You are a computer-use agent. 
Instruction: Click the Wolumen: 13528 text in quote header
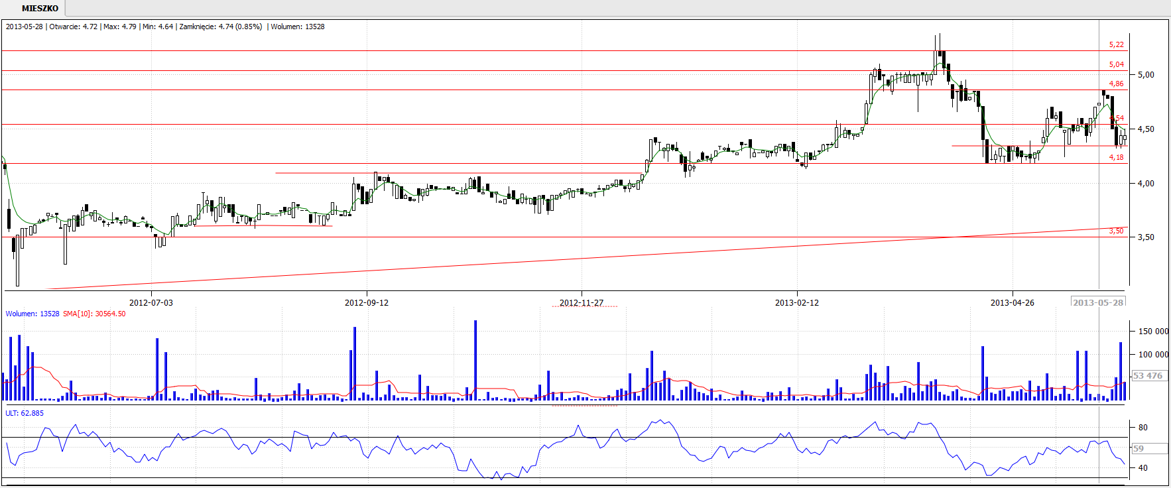pos(298,27)
